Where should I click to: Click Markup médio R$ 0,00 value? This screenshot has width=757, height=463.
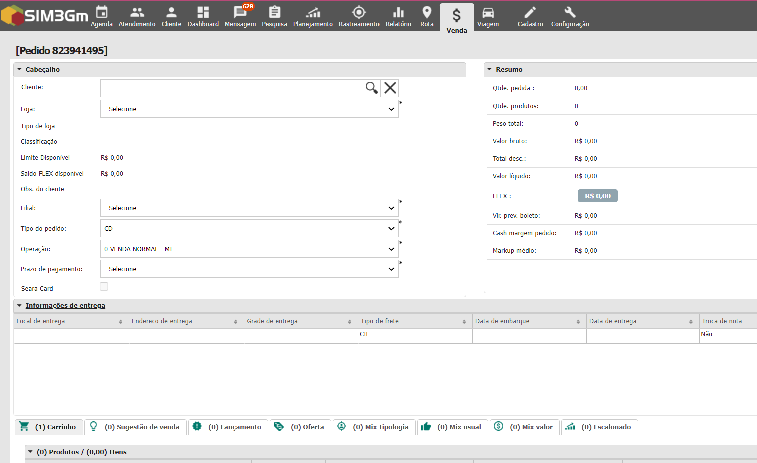(586, 251)
